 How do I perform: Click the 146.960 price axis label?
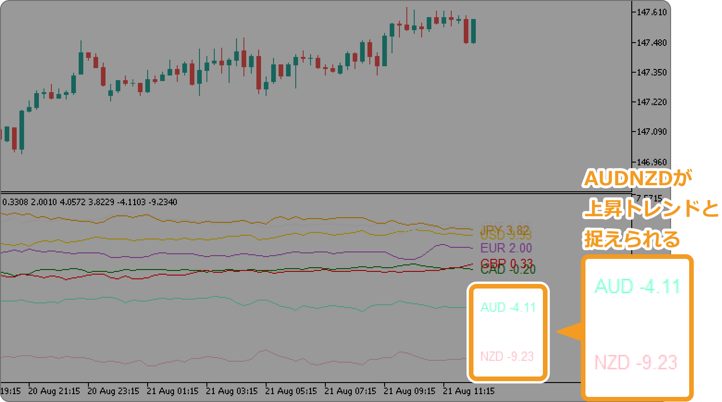(x=652, y=163)
